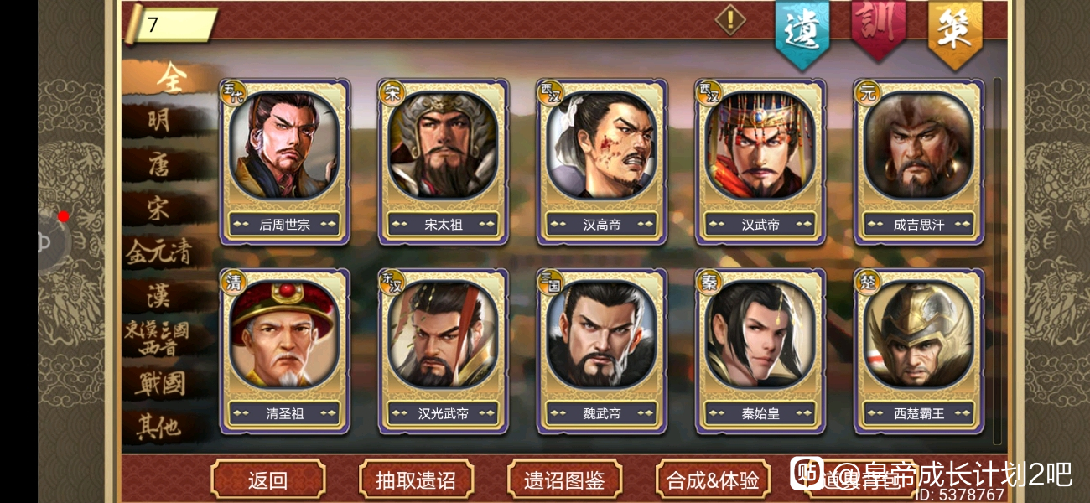This screenshot has width=1090, height=503.
Task: Open the 戰國 category tab
Action: click(x=159, y=384)
